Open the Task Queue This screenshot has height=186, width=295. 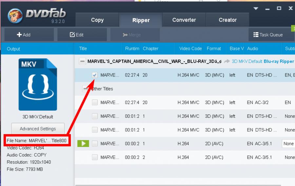(x=271, y=35)
